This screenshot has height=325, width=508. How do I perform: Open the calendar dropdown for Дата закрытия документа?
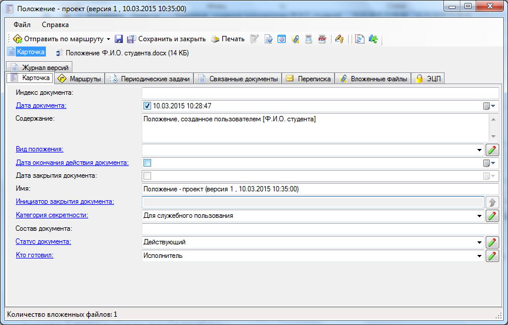pyautogui.click(x=489, y=176)
